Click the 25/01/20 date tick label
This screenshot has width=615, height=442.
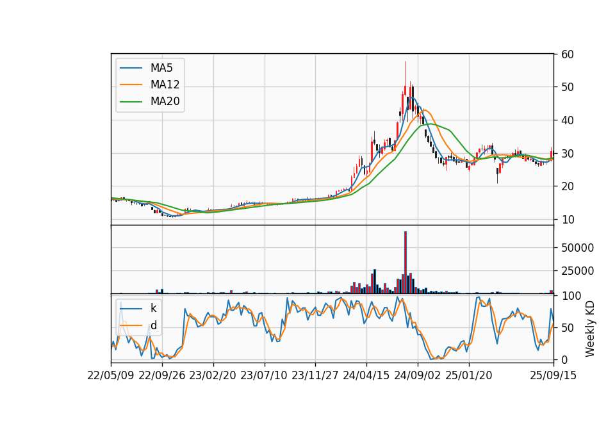pyautogui.click(x=469, y=375)
